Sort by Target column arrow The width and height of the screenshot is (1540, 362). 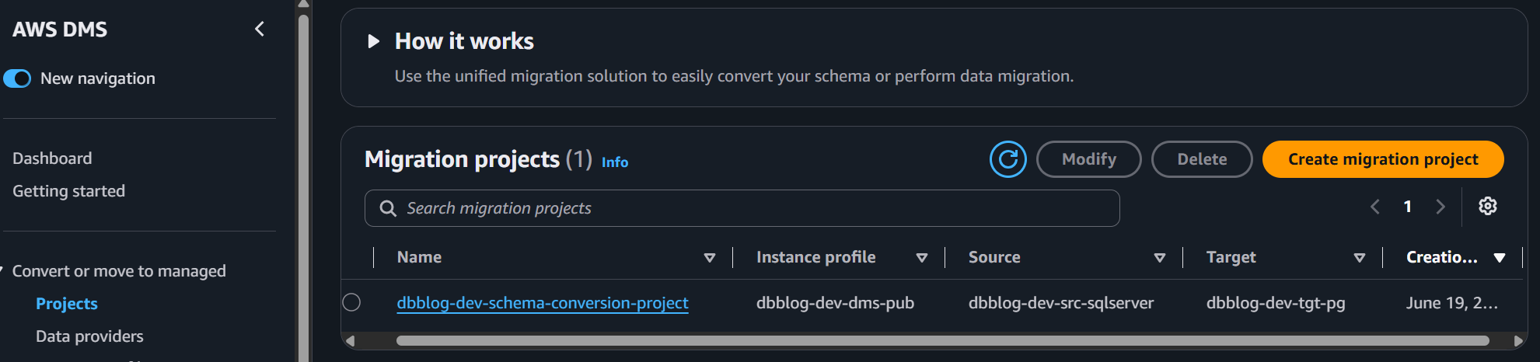pos(1359,258)
